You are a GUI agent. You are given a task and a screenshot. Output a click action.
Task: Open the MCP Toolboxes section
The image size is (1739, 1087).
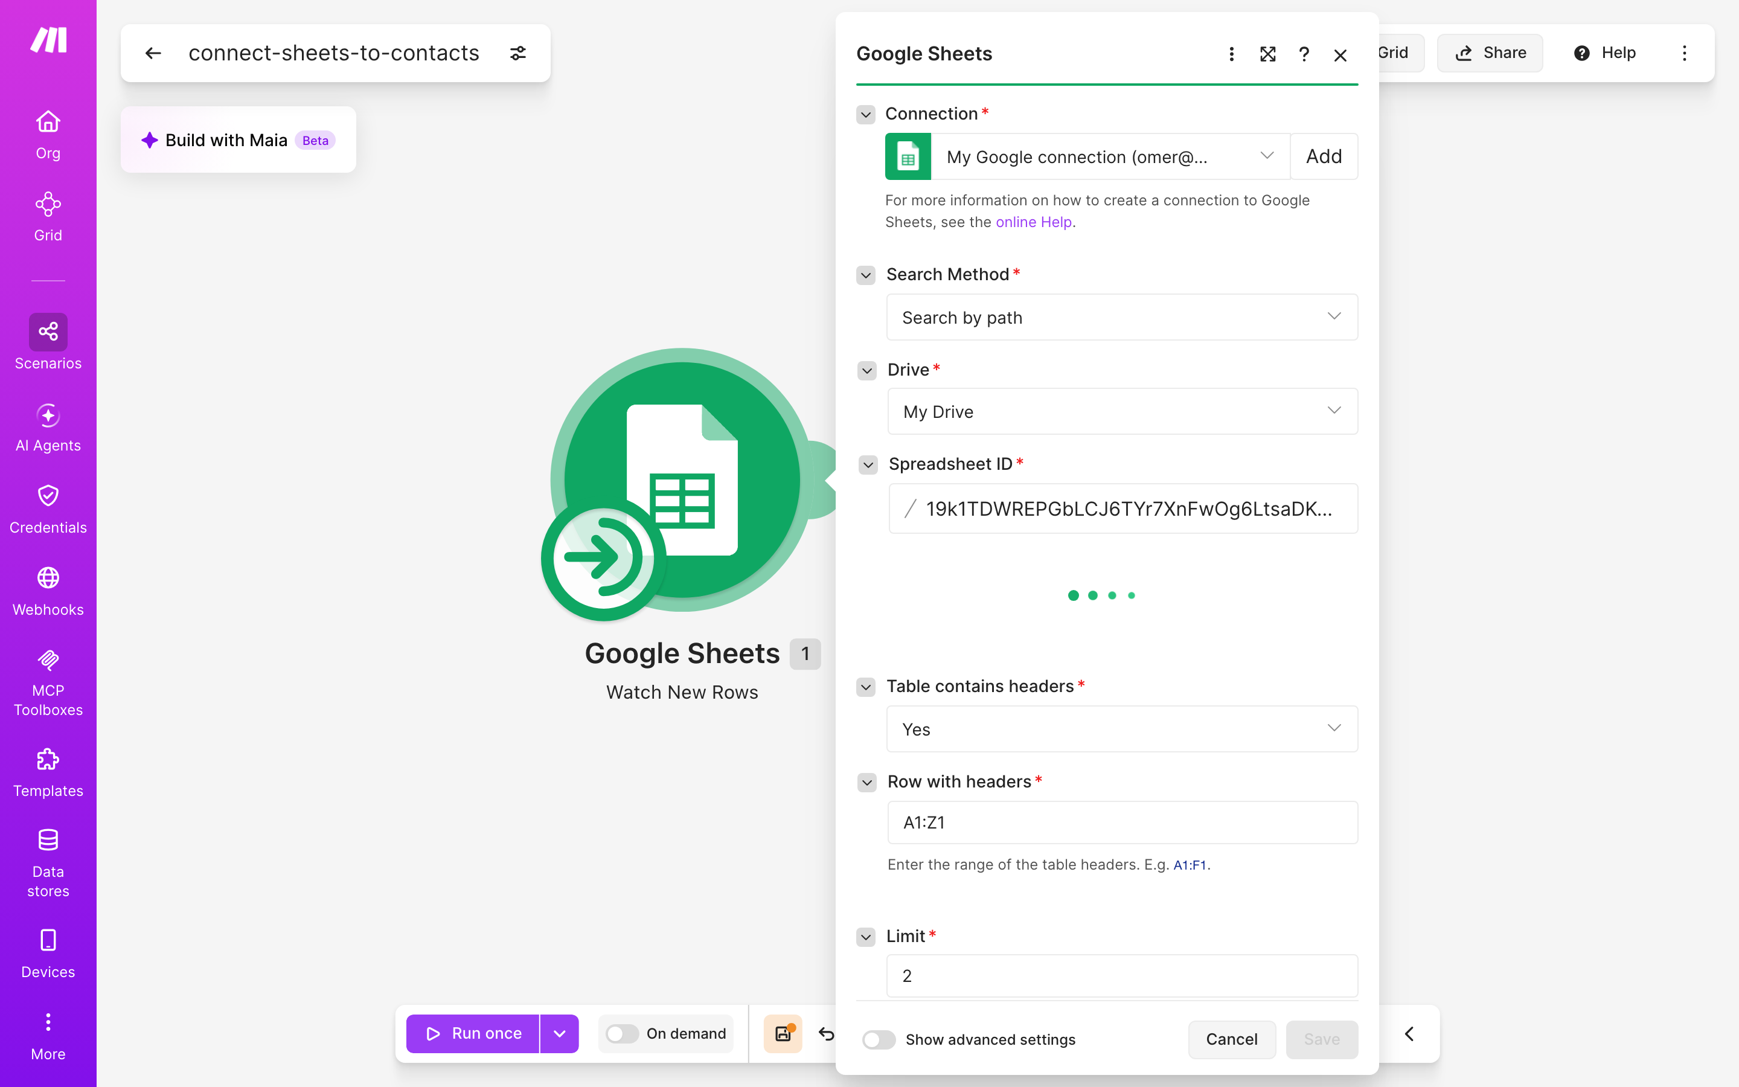click(x=48, y=682)
